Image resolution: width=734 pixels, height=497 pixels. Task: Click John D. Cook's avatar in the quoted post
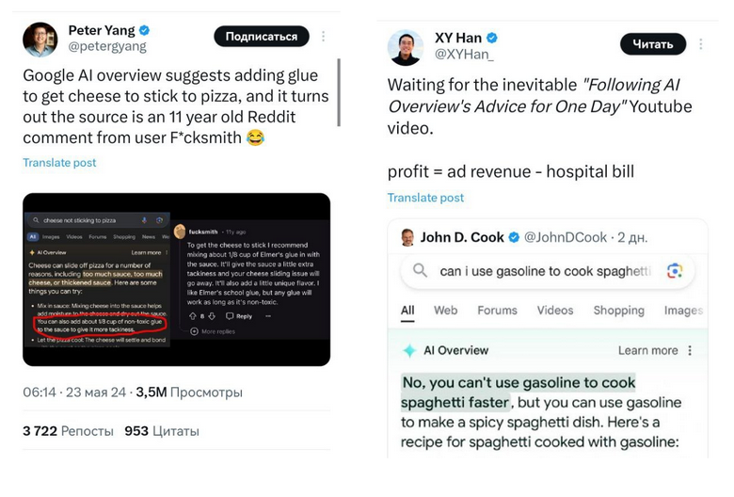coord(408,237)
